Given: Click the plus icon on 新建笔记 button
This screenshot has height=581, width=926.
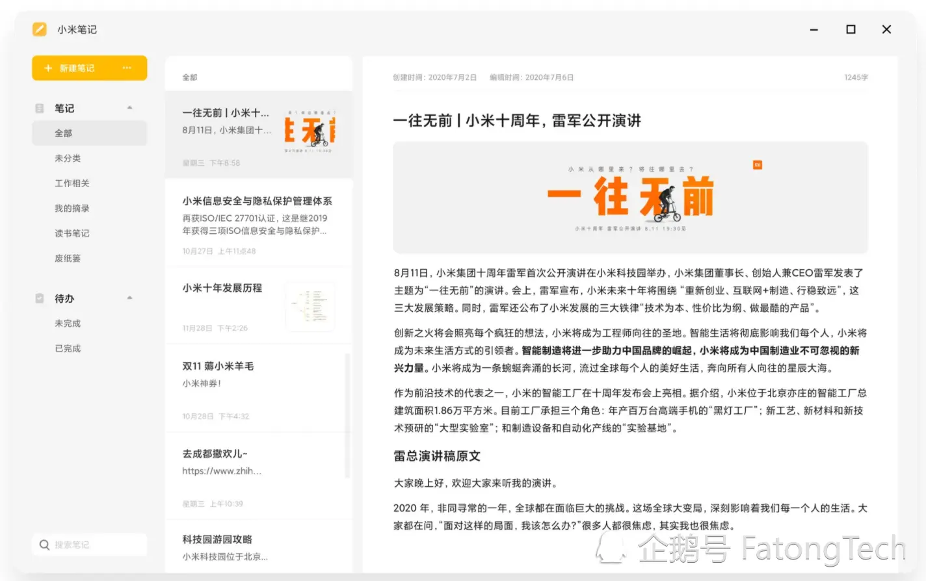Looking at the screenshot, I should tap(47, 68).
